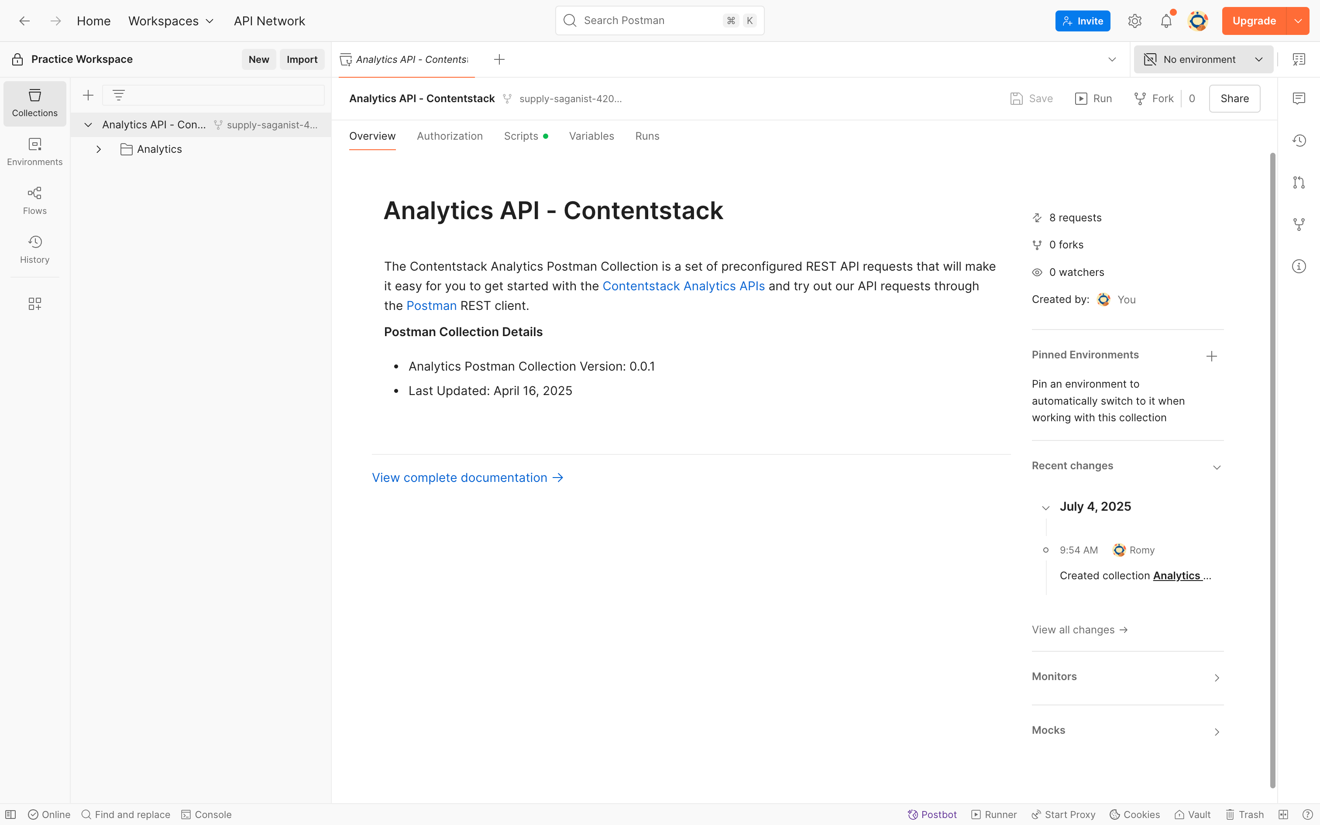The image size is (1320, 825).
Task: Open the Contentstack Analytics APIs link
Action: coord(684,286)
